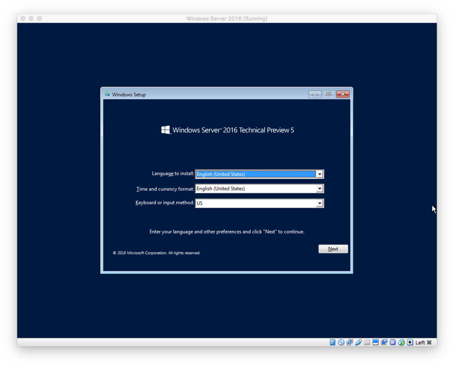
Task: Click the 'Time and currency format:' label
Action: point(165,189)
